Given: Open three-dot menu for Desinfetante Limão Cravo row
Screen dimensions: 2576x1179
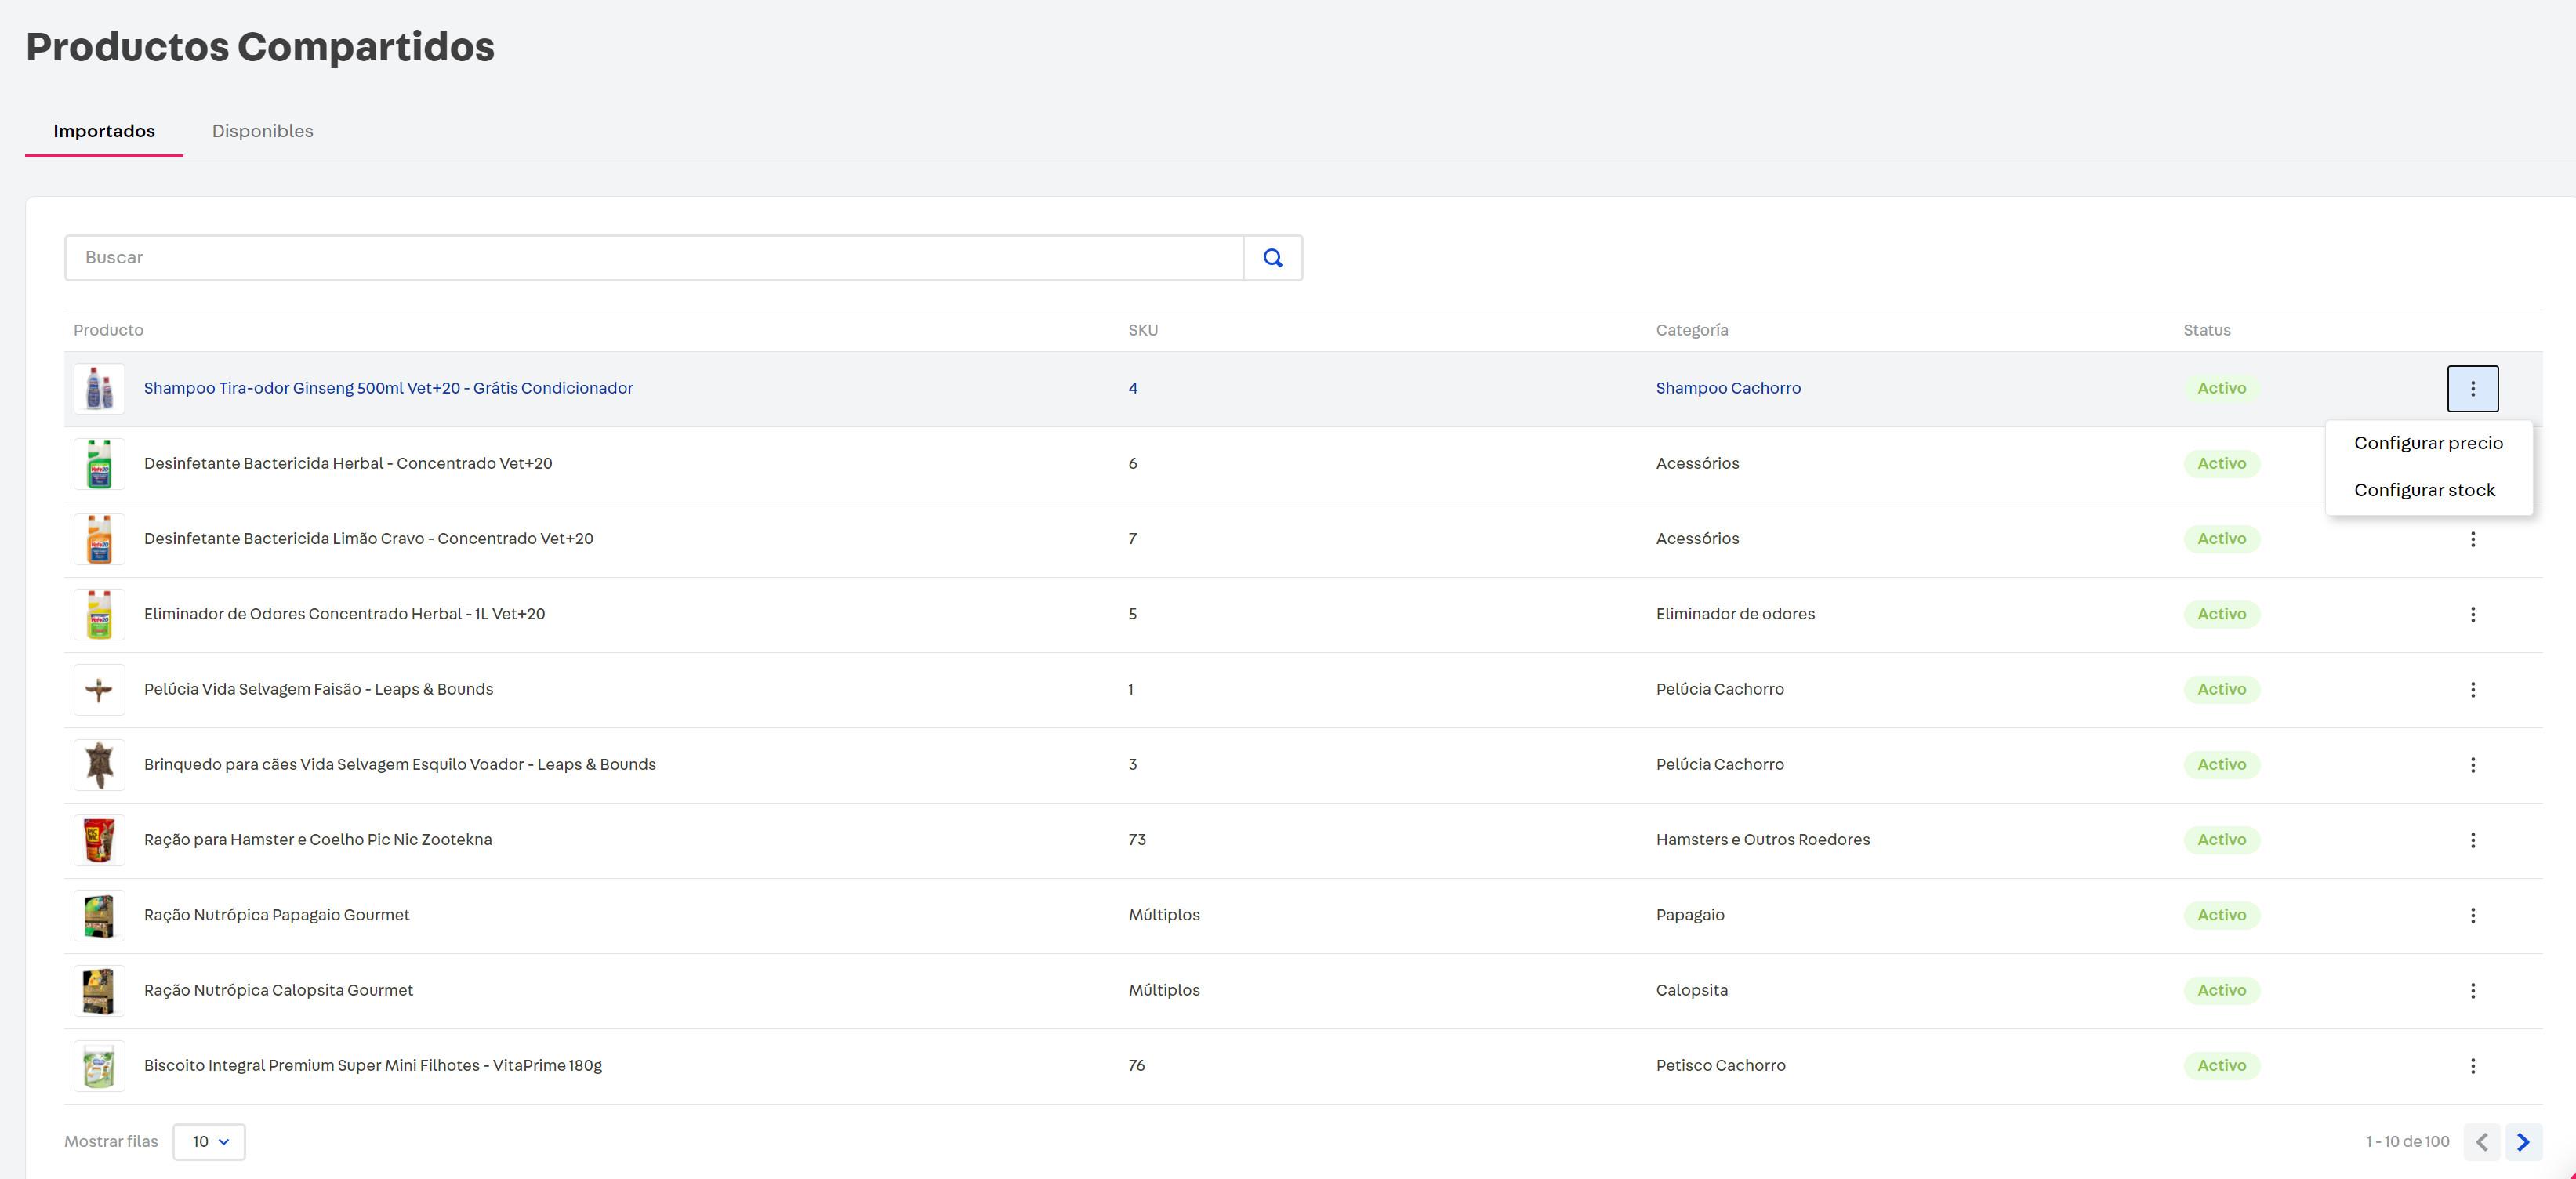Looking at the screenshot, I should tap(2472, 539).
